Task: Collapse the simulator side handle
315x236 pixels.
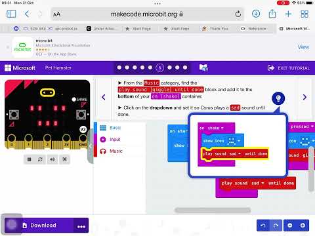Action: [91, 146]
